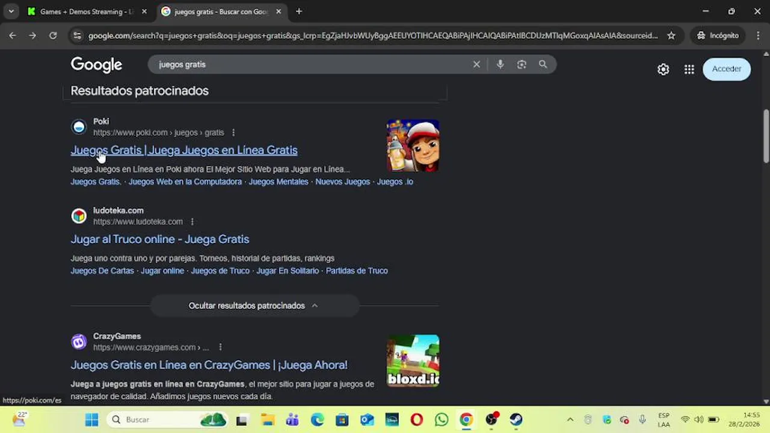Open Microsoft Store from taskbar
Image resolution: width=770 pixels, height=433 pixels.
coord(342,420)
